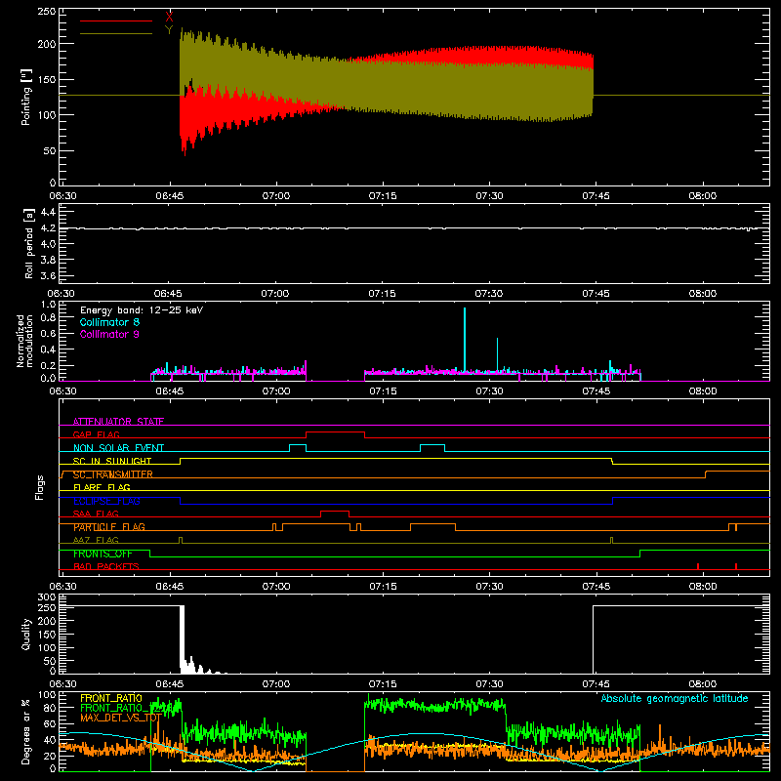Click the 'Normalized modulation' axis title
781x781 pixels.
tap(23, 341)
